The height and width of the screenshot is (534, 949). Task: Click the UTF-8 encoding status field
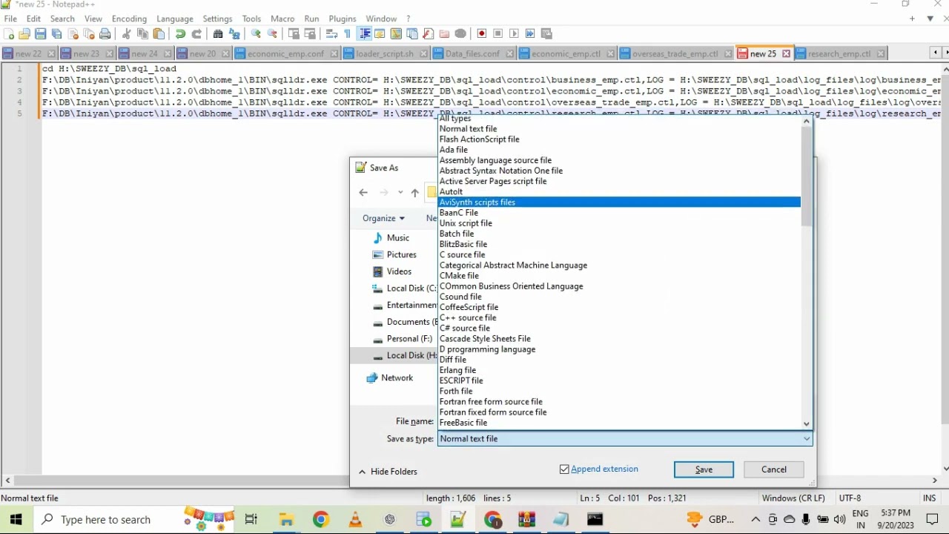(x=850, y=498)
